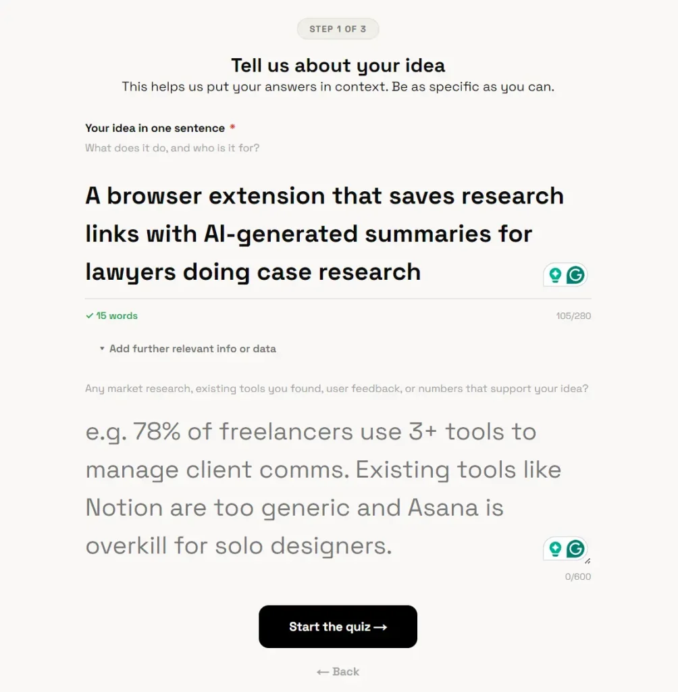Click Grammarly G icon in market research box
678x692 pixels.
(575, 549)
